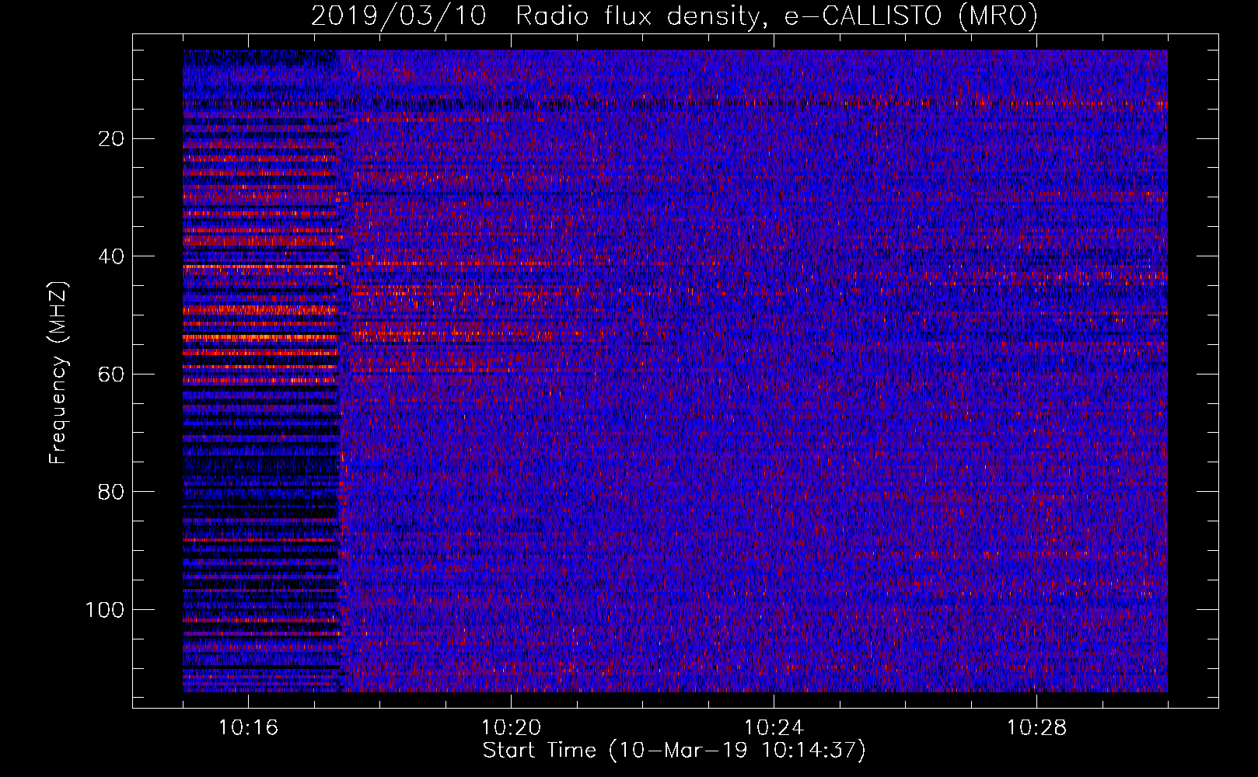The height and width of the screenshot is (777, 1258).
Task: Click the 10:16 time tick label
Action: (248, 727)
